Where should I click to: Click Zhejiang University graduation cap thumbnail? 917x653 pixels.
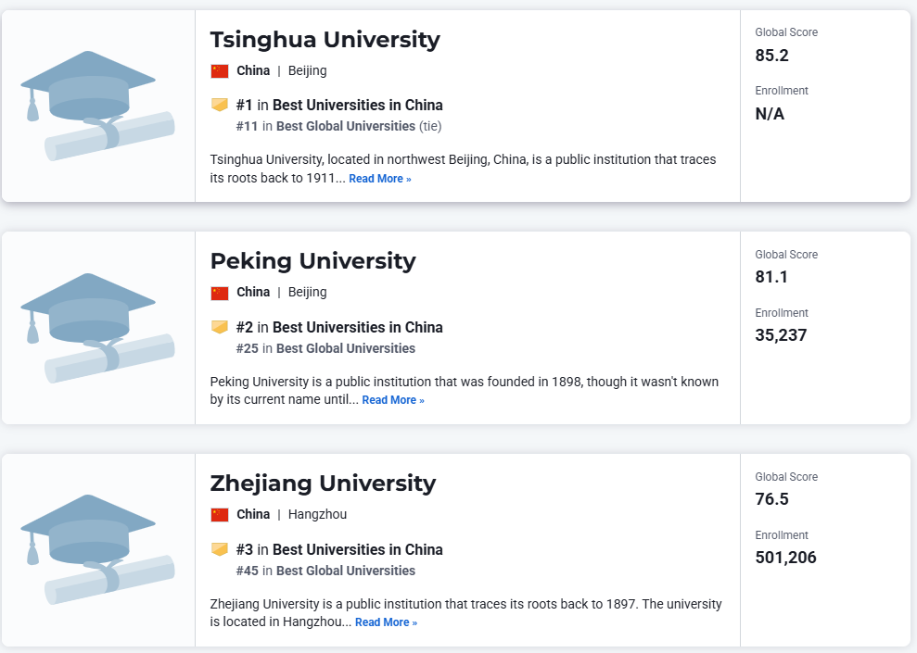tap(97, 549)
